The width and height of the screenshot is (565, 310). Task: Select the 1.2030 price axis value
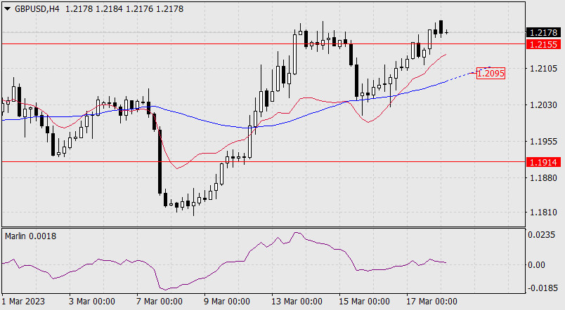click(543, 105)
